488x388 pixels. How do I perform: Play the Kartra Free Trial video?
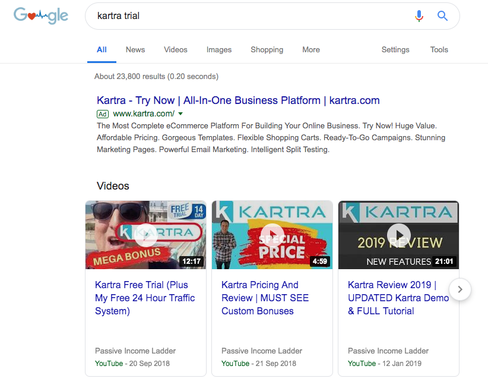(145, 234)
